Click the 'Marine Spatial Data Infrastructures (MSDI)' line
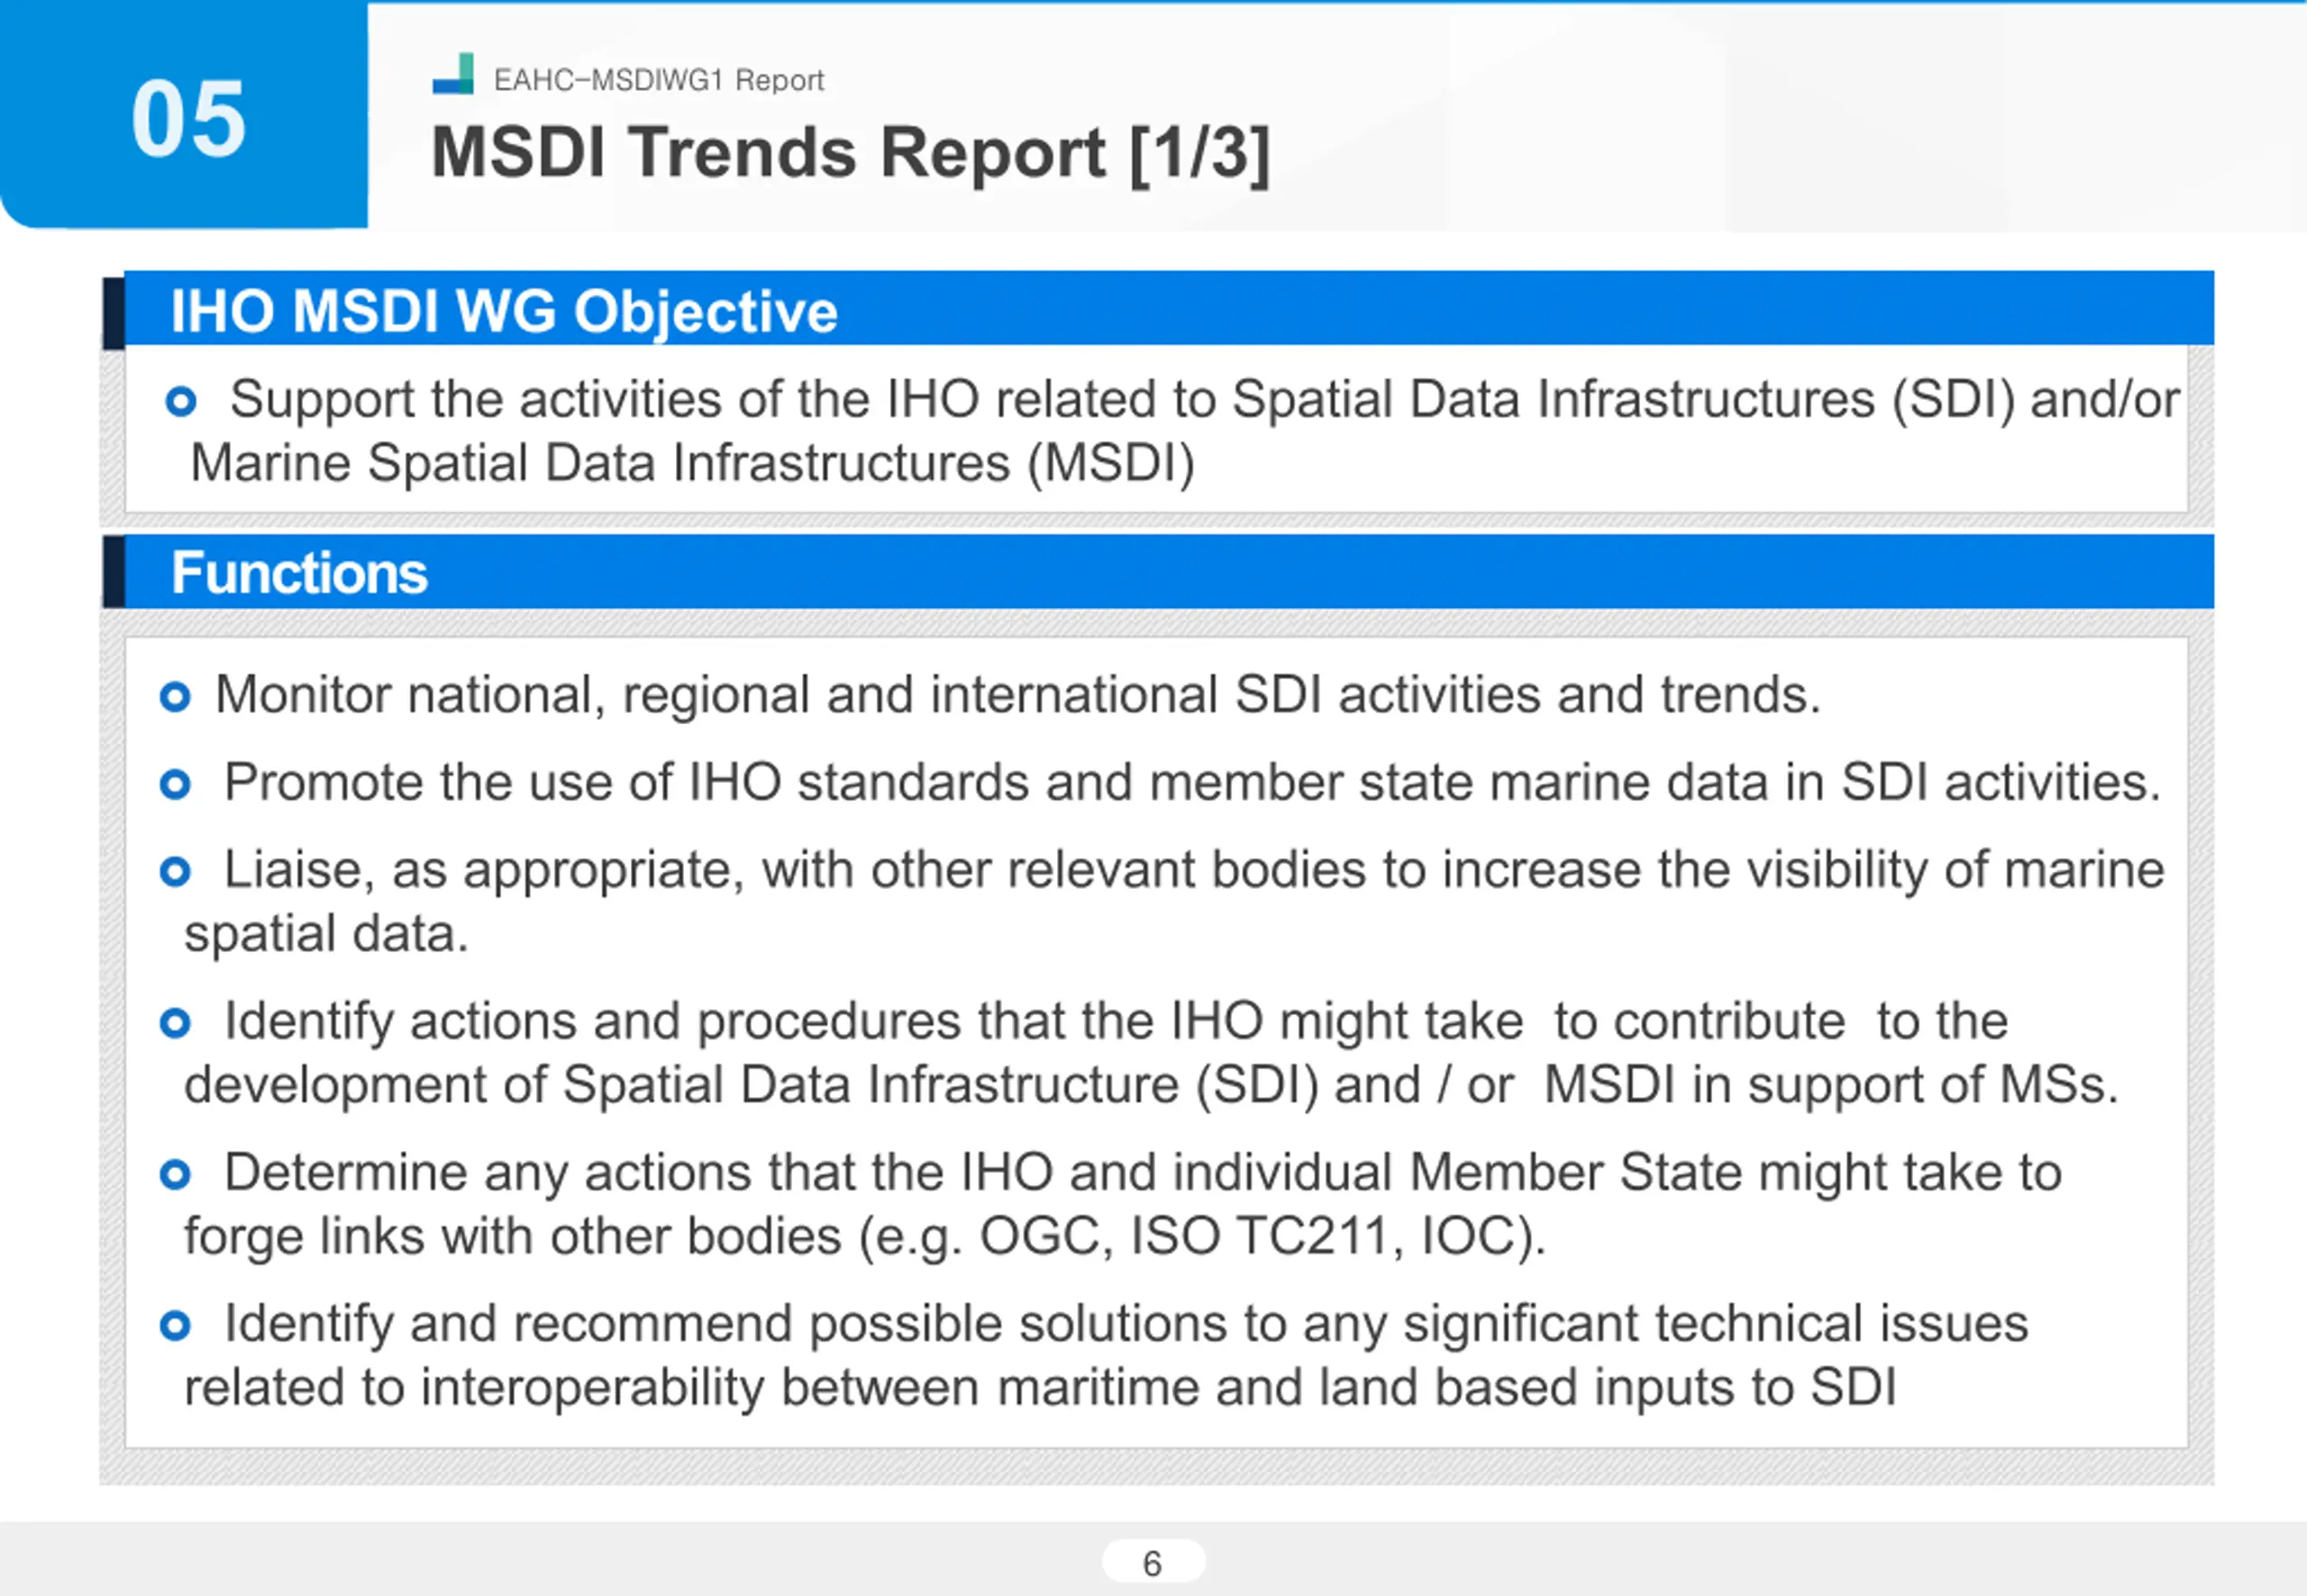Viewport: 2307px width, 1596px height. tap(692, 464)
